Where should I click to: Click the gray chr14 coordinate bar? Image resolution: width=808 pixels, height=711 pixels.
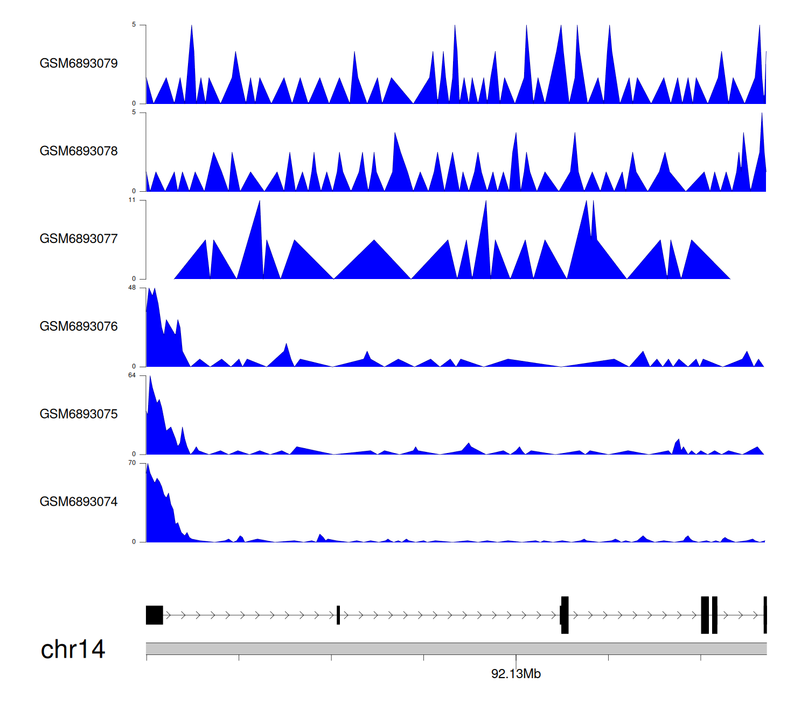coord(456,649)
